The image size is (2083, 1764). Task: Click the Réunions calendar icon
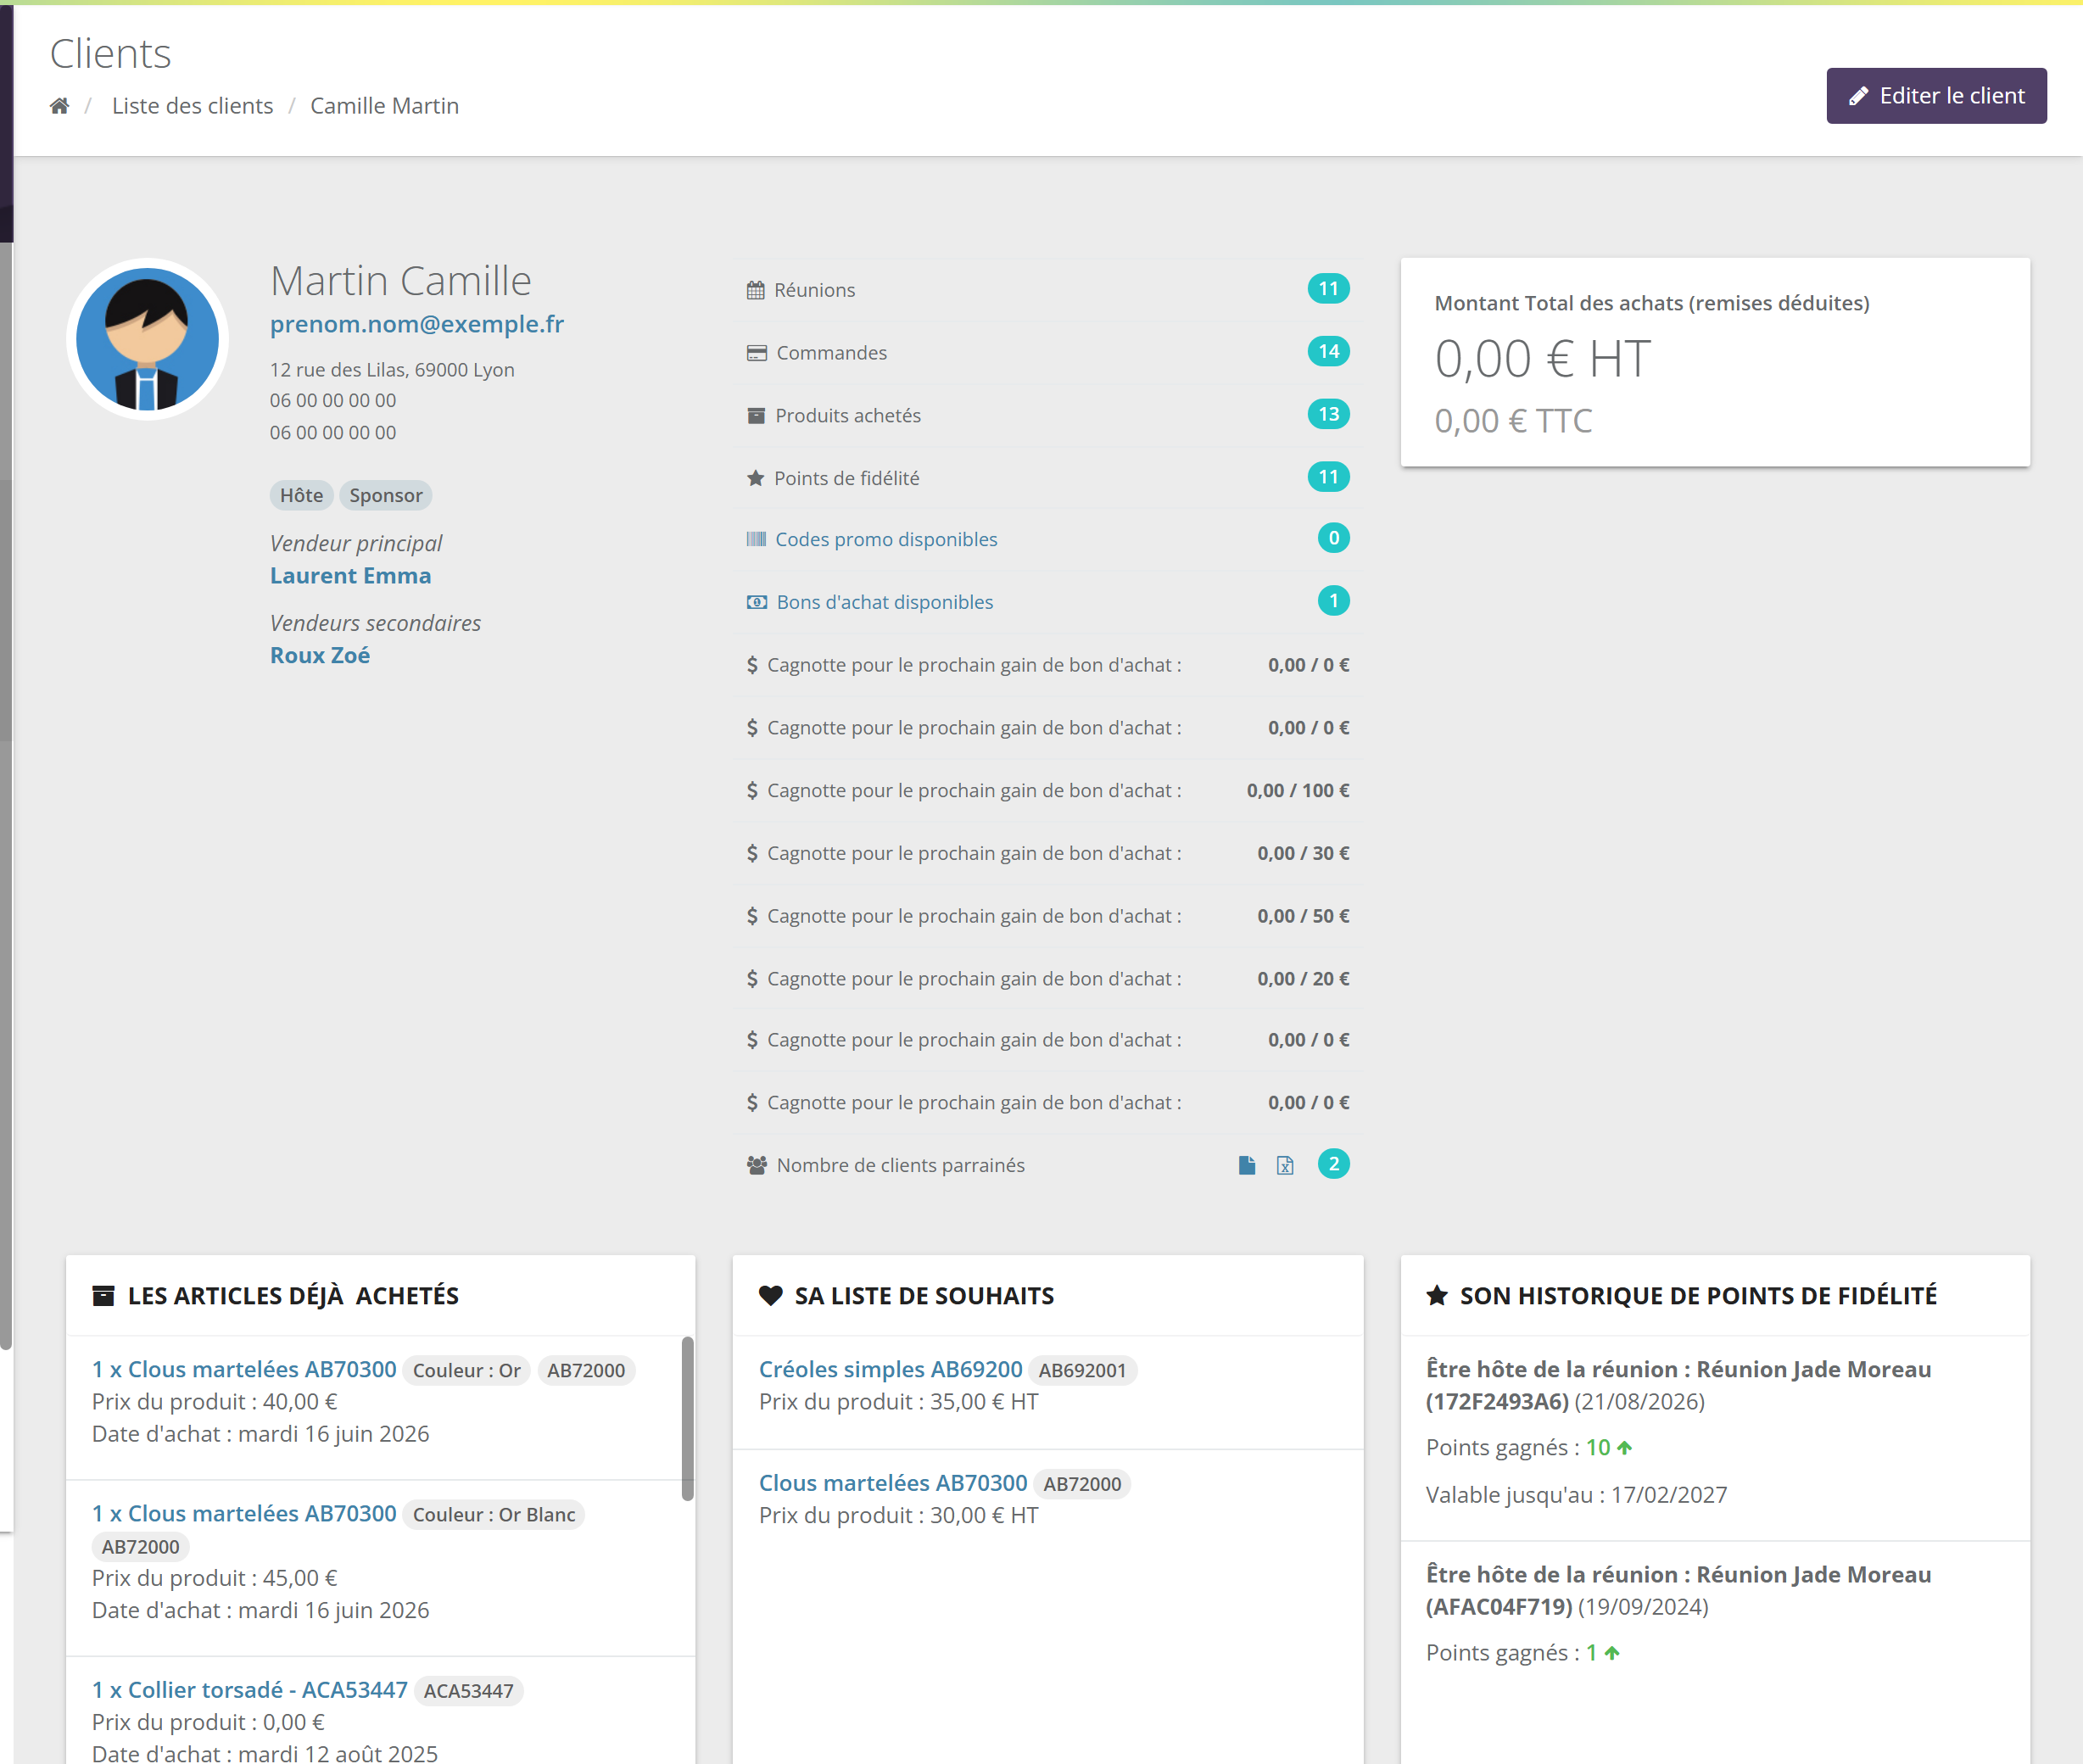[756, 290]
